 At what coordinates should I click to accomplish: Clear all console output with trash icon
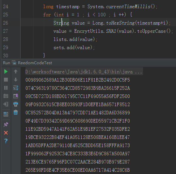pyautogui.click(x=16, y=112)
